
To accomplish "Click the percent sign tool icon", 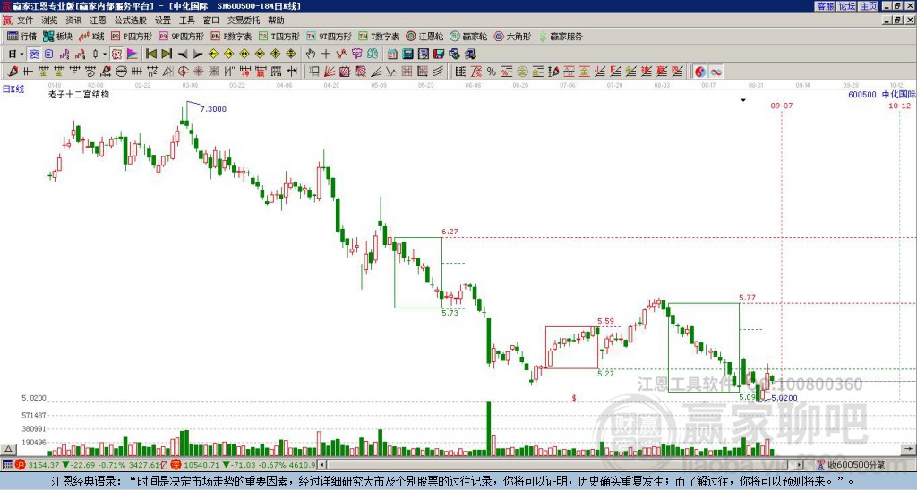I will tap(492, 72).
